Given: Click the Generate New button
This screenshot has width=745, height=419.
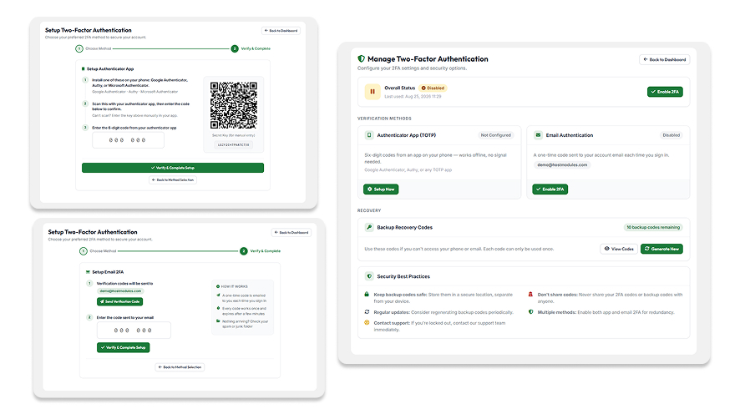Looking at the screenshot, I should 661,249.
